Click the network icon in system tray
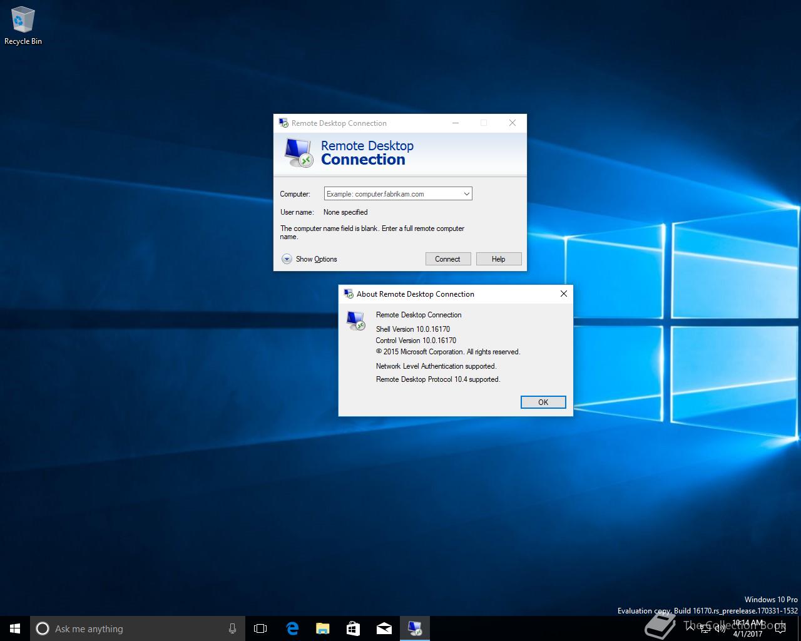Image resolution: width=801 pixels, height=641 pixels. tap(705, 628)
